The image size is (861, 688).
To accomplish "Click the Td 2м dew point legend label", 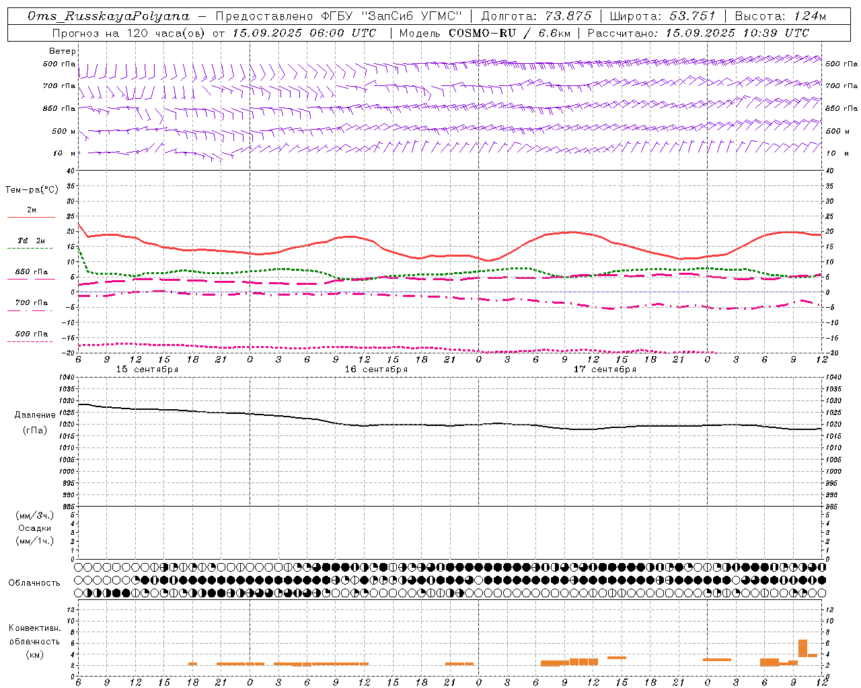I will [31, 241].
